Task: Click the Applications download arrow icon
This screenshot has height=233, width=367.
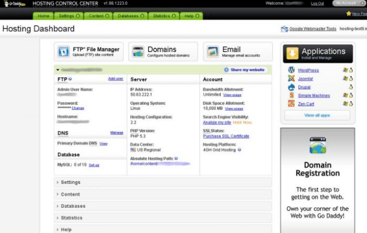Action: tap(293, 53)
